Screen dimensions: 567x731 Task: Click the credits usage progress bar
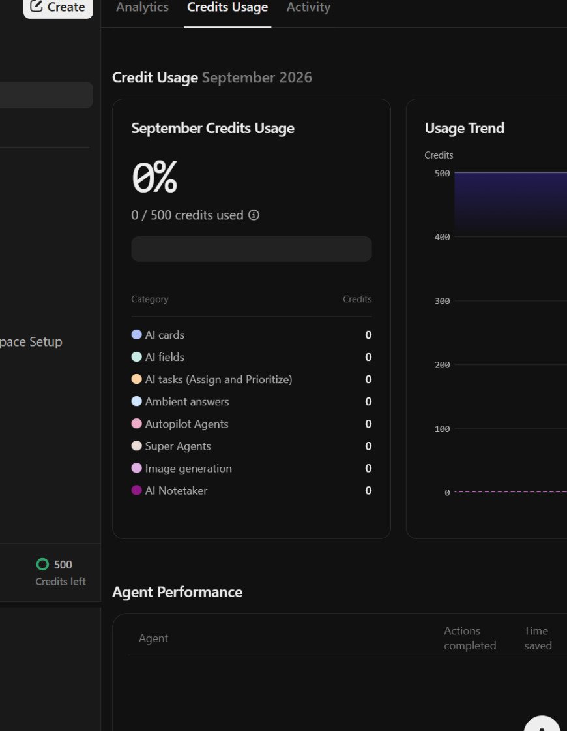tap(252, 249)
